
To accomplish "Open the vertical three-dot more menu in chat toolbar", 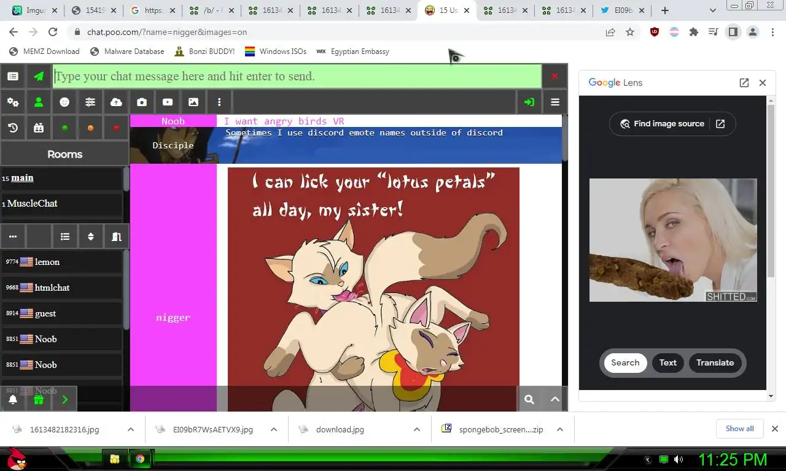I will pos(219,102).
